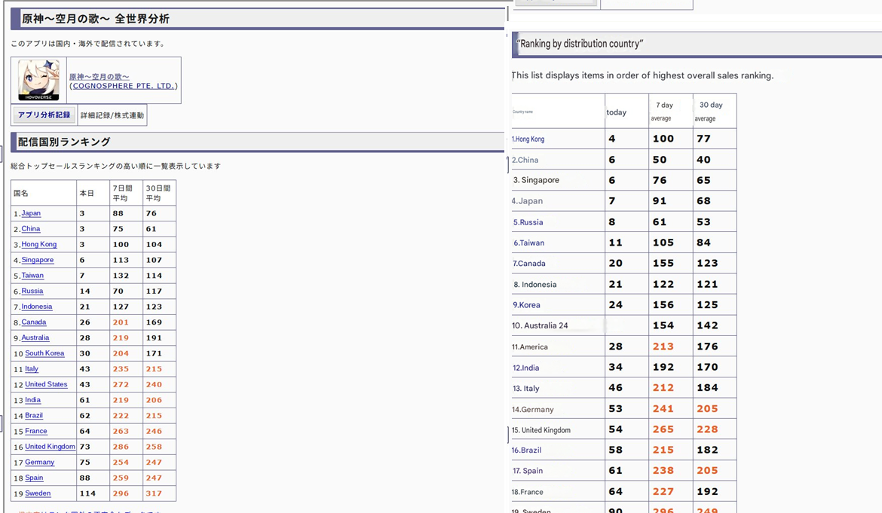Open United Kingdom link in Japanese table
The width and height of the screenshot is (882, 513).
click(50, 447)
